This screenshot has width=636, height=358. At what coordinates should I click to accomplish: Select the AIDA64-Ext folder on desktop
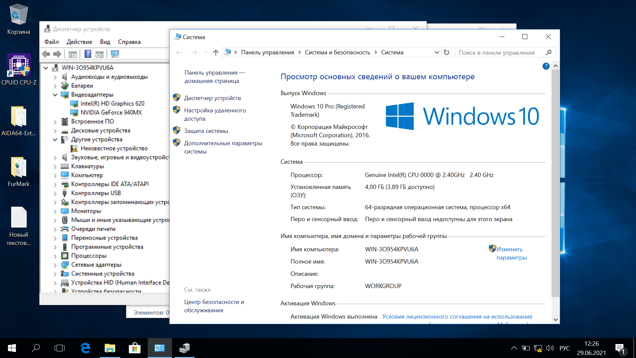click(19, 121)
